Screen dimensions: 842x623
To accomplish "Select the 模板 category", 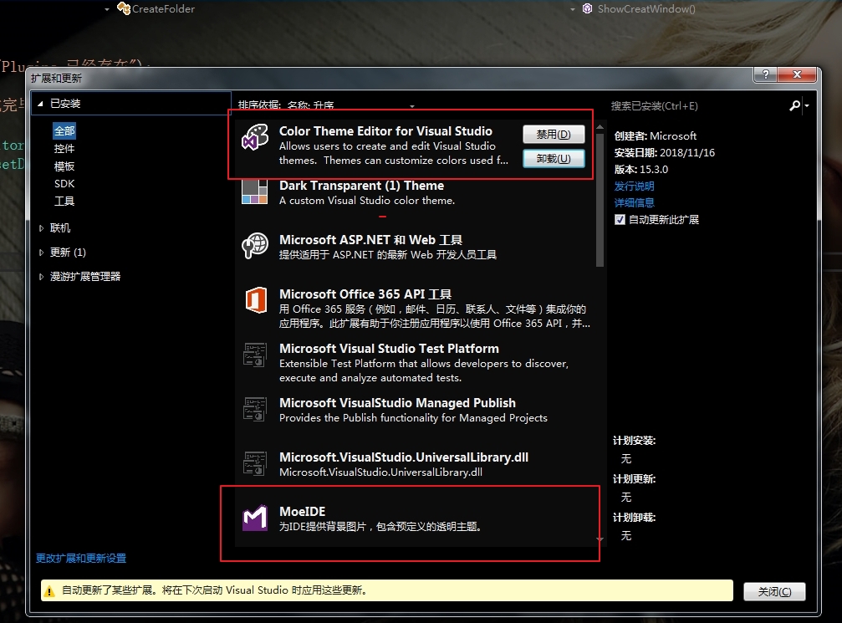I will (64, 166).
